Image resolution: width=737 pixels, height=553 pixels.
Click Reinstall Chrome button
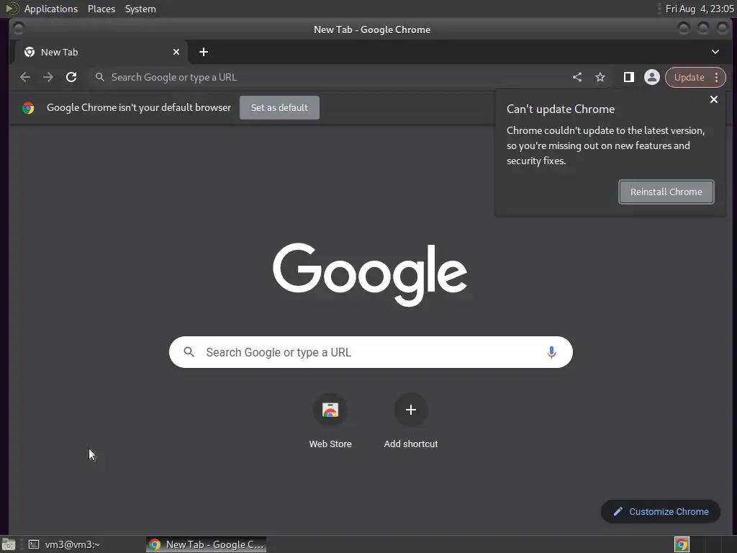666,192
